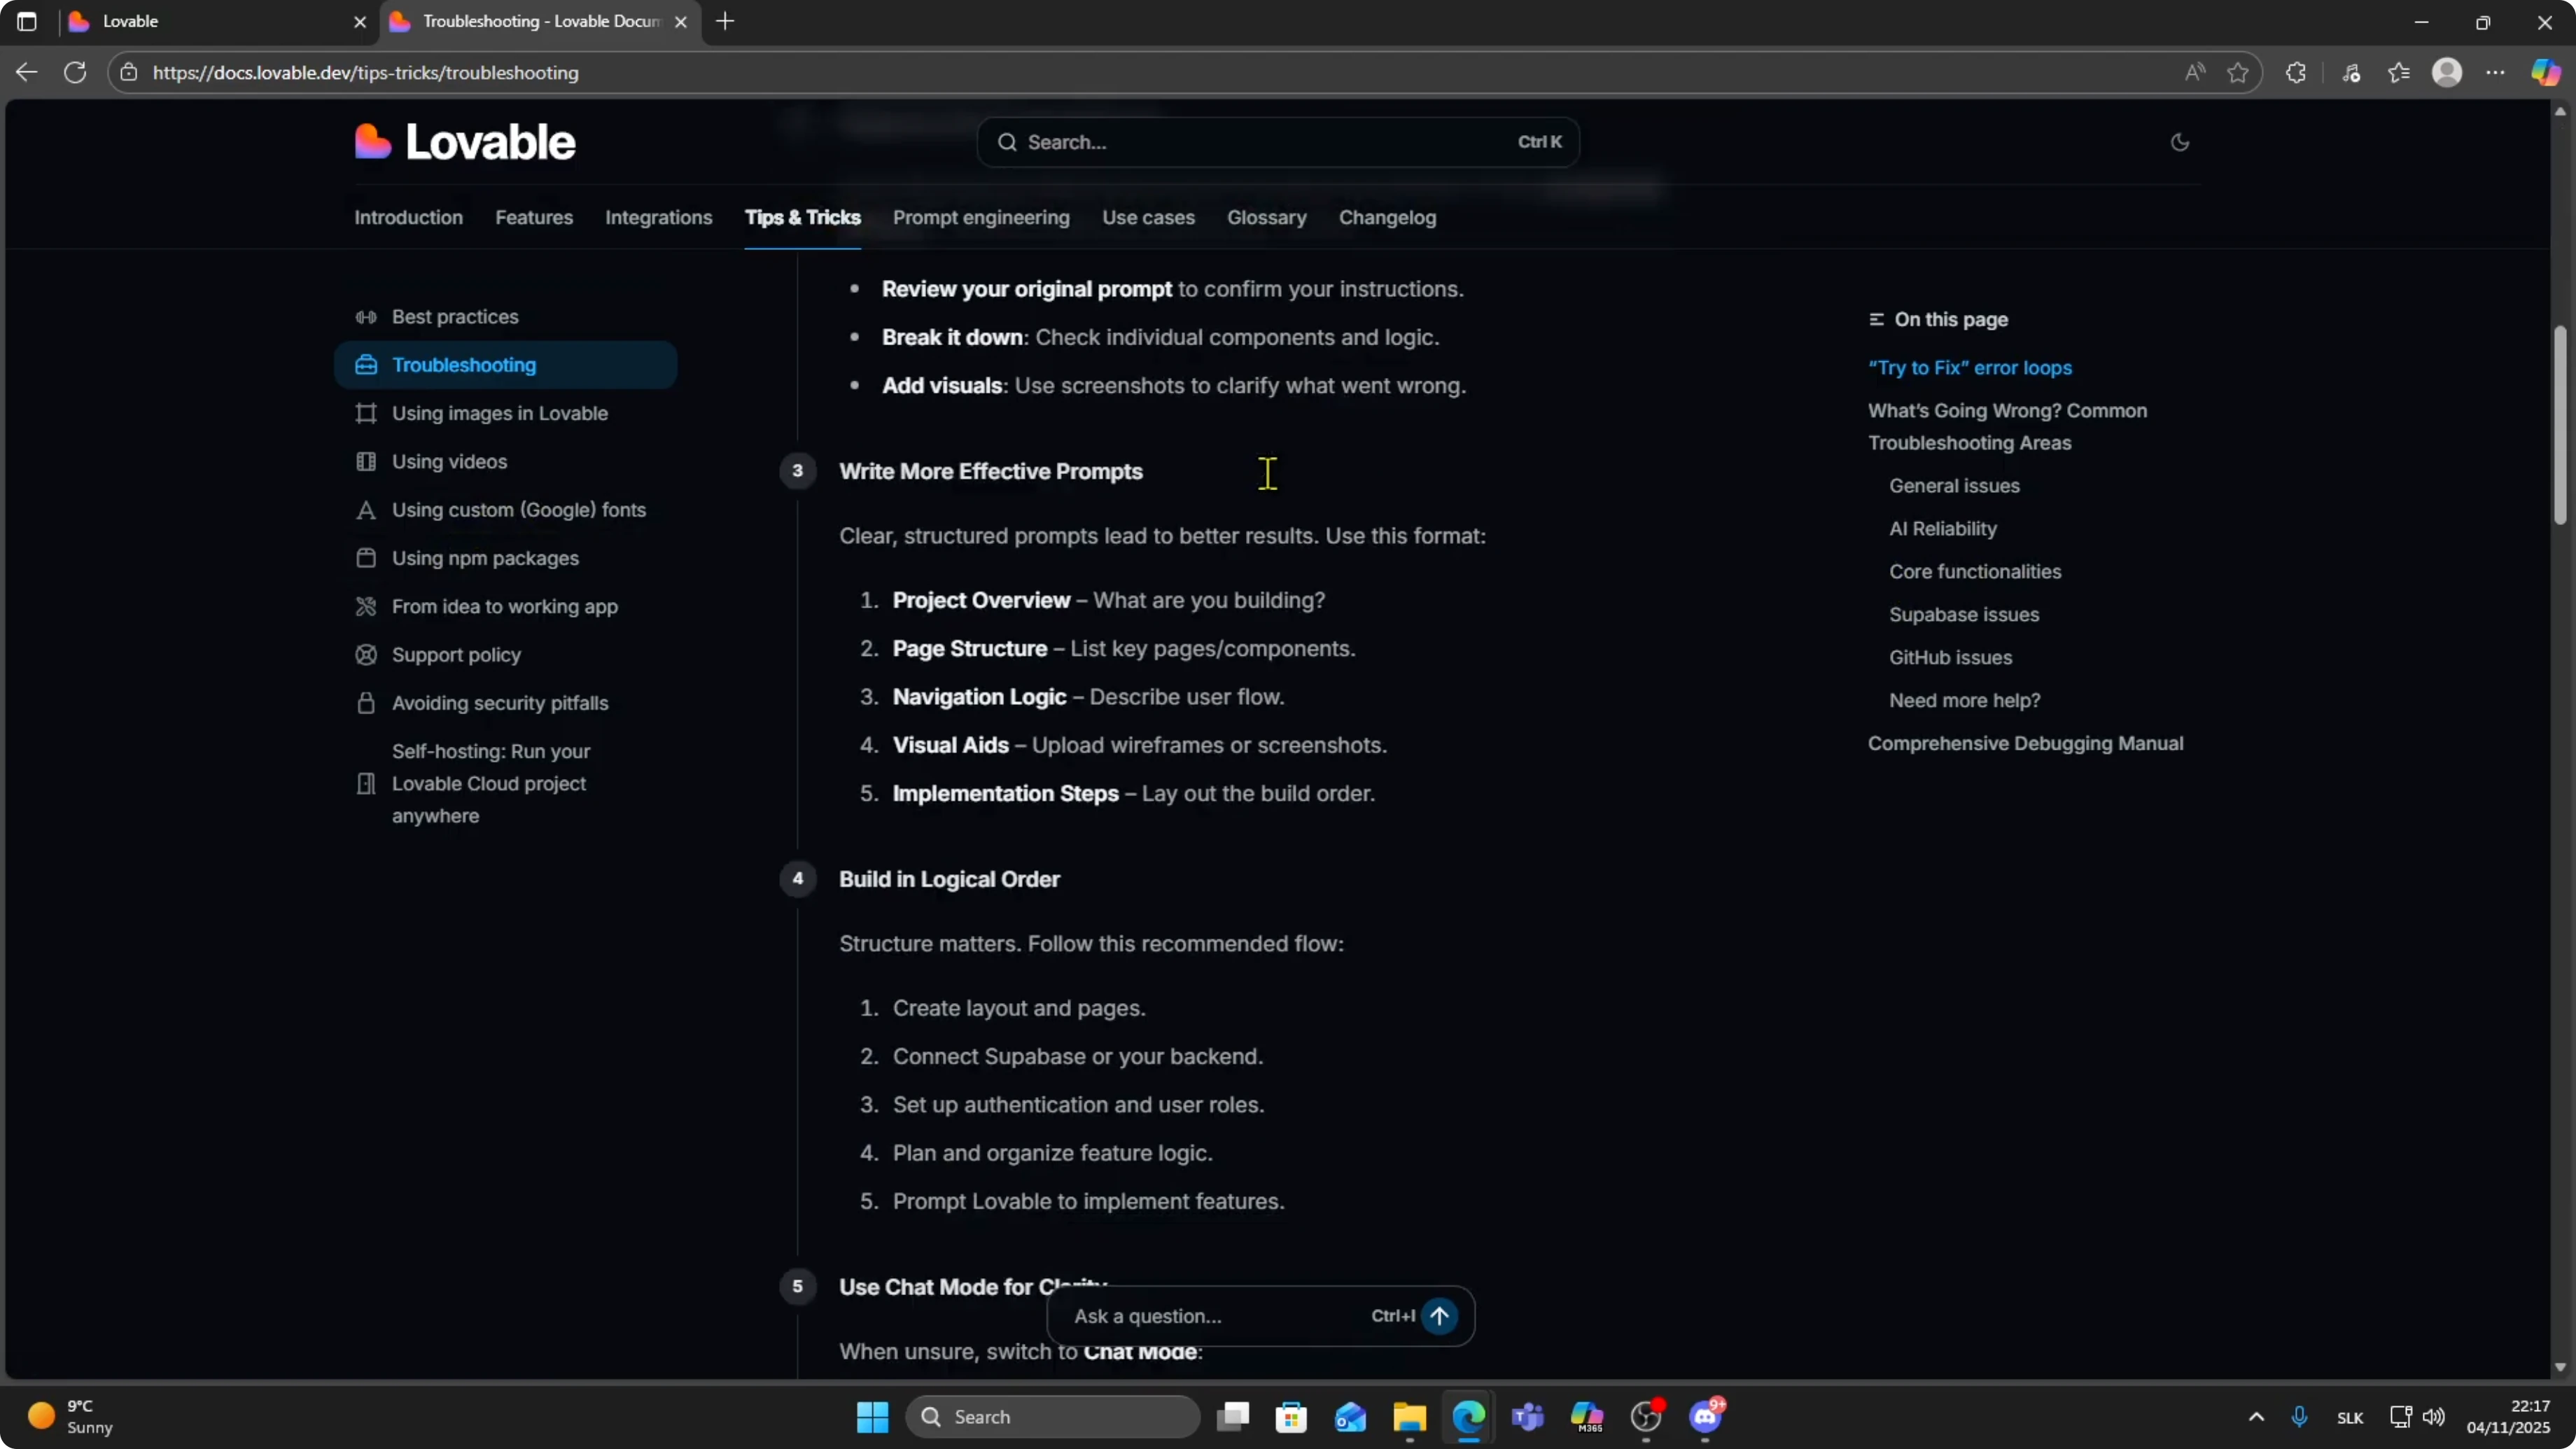Open Best practices page

455,317
